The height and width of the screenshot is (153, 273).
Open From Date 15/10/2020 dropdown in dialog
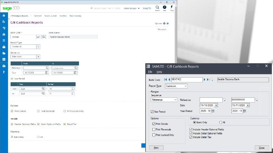coord(216,105)
